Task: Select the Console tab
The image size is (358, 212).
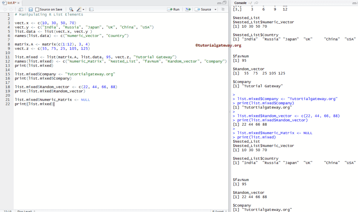Action: [240, 3]
